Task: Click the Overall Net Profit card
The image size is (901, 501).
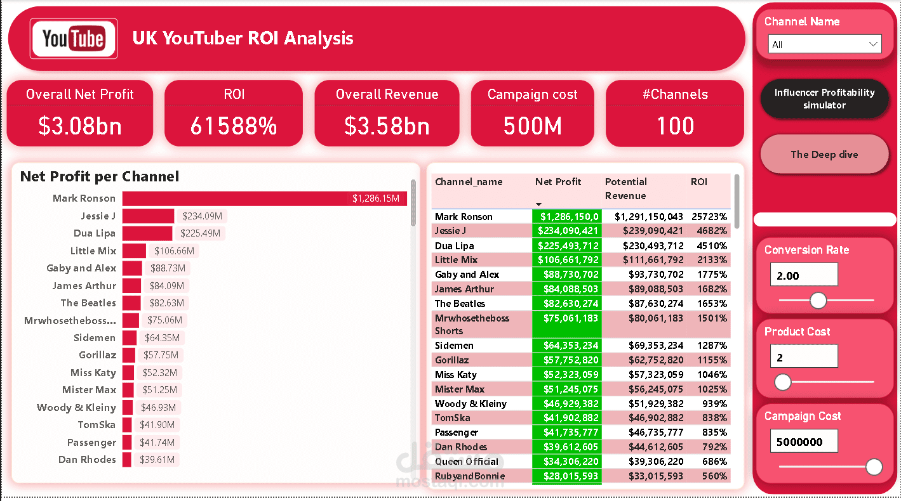Action: pos(80,113)
